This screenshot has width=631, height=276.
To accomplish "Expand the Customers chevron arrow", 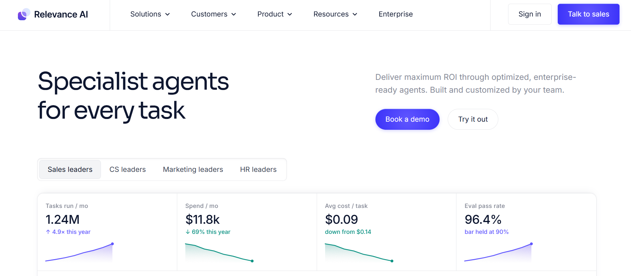I will coord(234,14).
